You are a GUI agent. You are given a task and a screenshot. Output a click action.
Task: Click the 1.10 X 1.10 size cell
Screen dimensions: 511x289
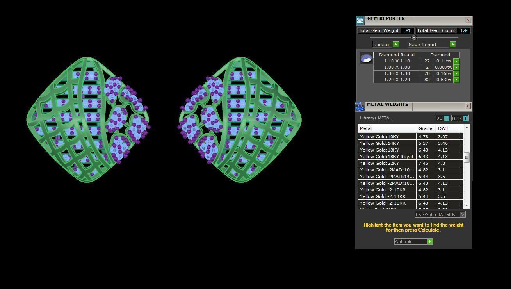[397, 61]
